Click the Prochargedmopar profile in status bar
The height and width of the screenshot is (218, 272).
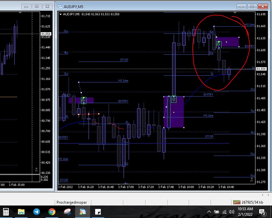point(72,202)
